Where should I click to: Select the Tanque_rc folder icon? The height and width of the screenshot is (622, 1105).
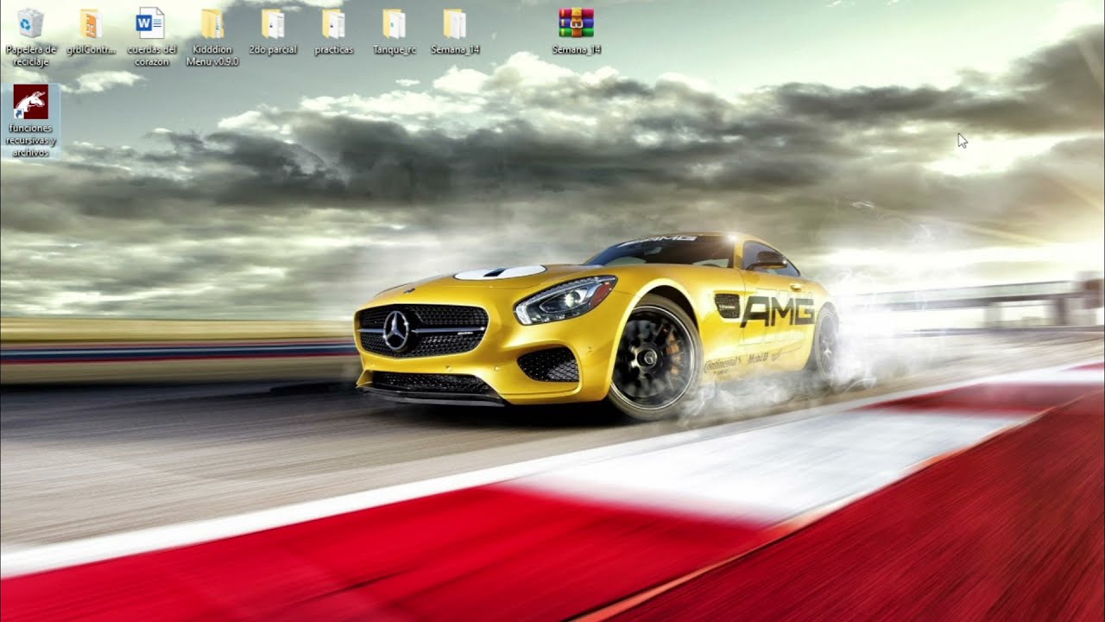tap(394, 23)
